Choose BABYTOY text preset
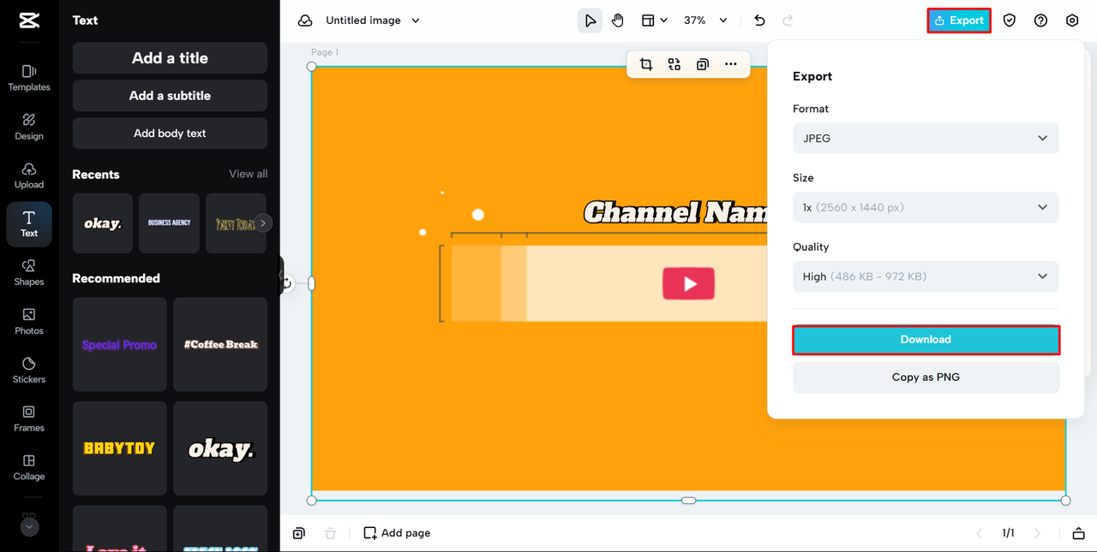Viewport: 1097px width, 552px height. (x=119, y=448)
